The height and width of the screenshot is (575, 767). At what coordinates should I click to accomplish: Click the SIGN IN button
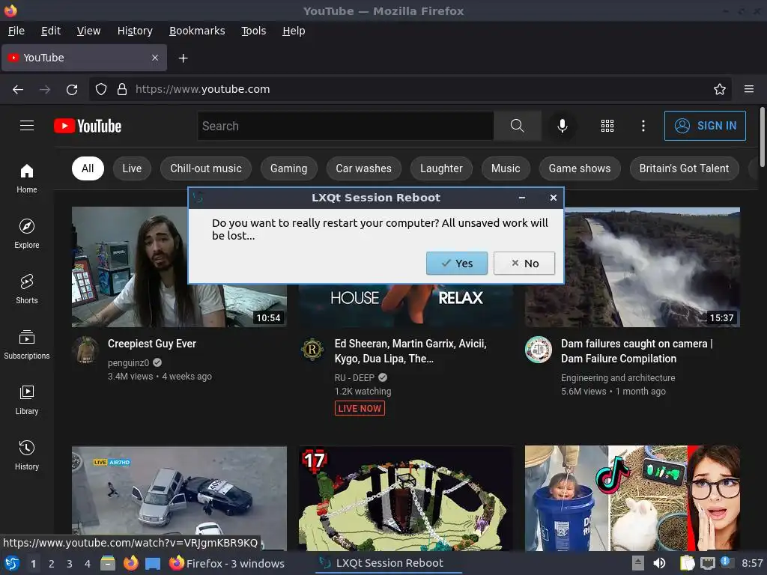pyautogui.click(x=705, y=126)
